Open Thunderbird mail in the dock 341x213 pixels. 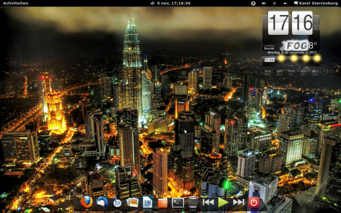point(102,202)
